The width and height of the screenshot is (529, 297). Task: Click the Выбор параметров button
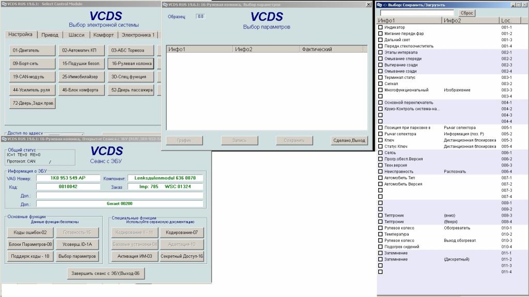click(77, 256)
